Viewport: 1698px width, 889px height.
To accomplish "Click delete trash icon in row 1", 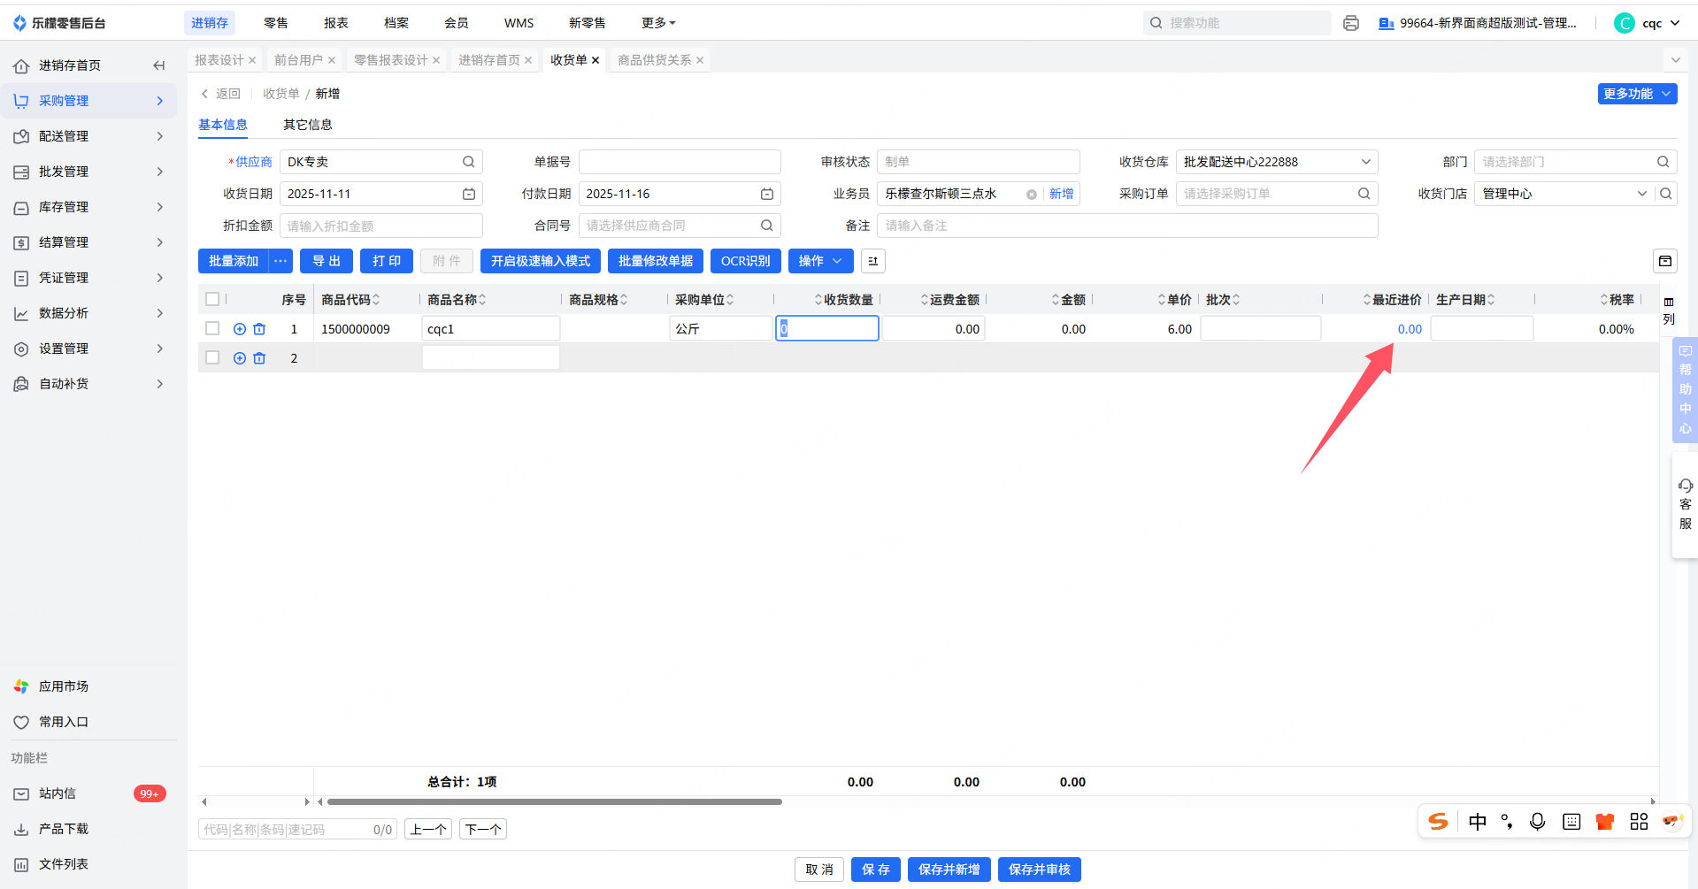I will tap(259, 329).
